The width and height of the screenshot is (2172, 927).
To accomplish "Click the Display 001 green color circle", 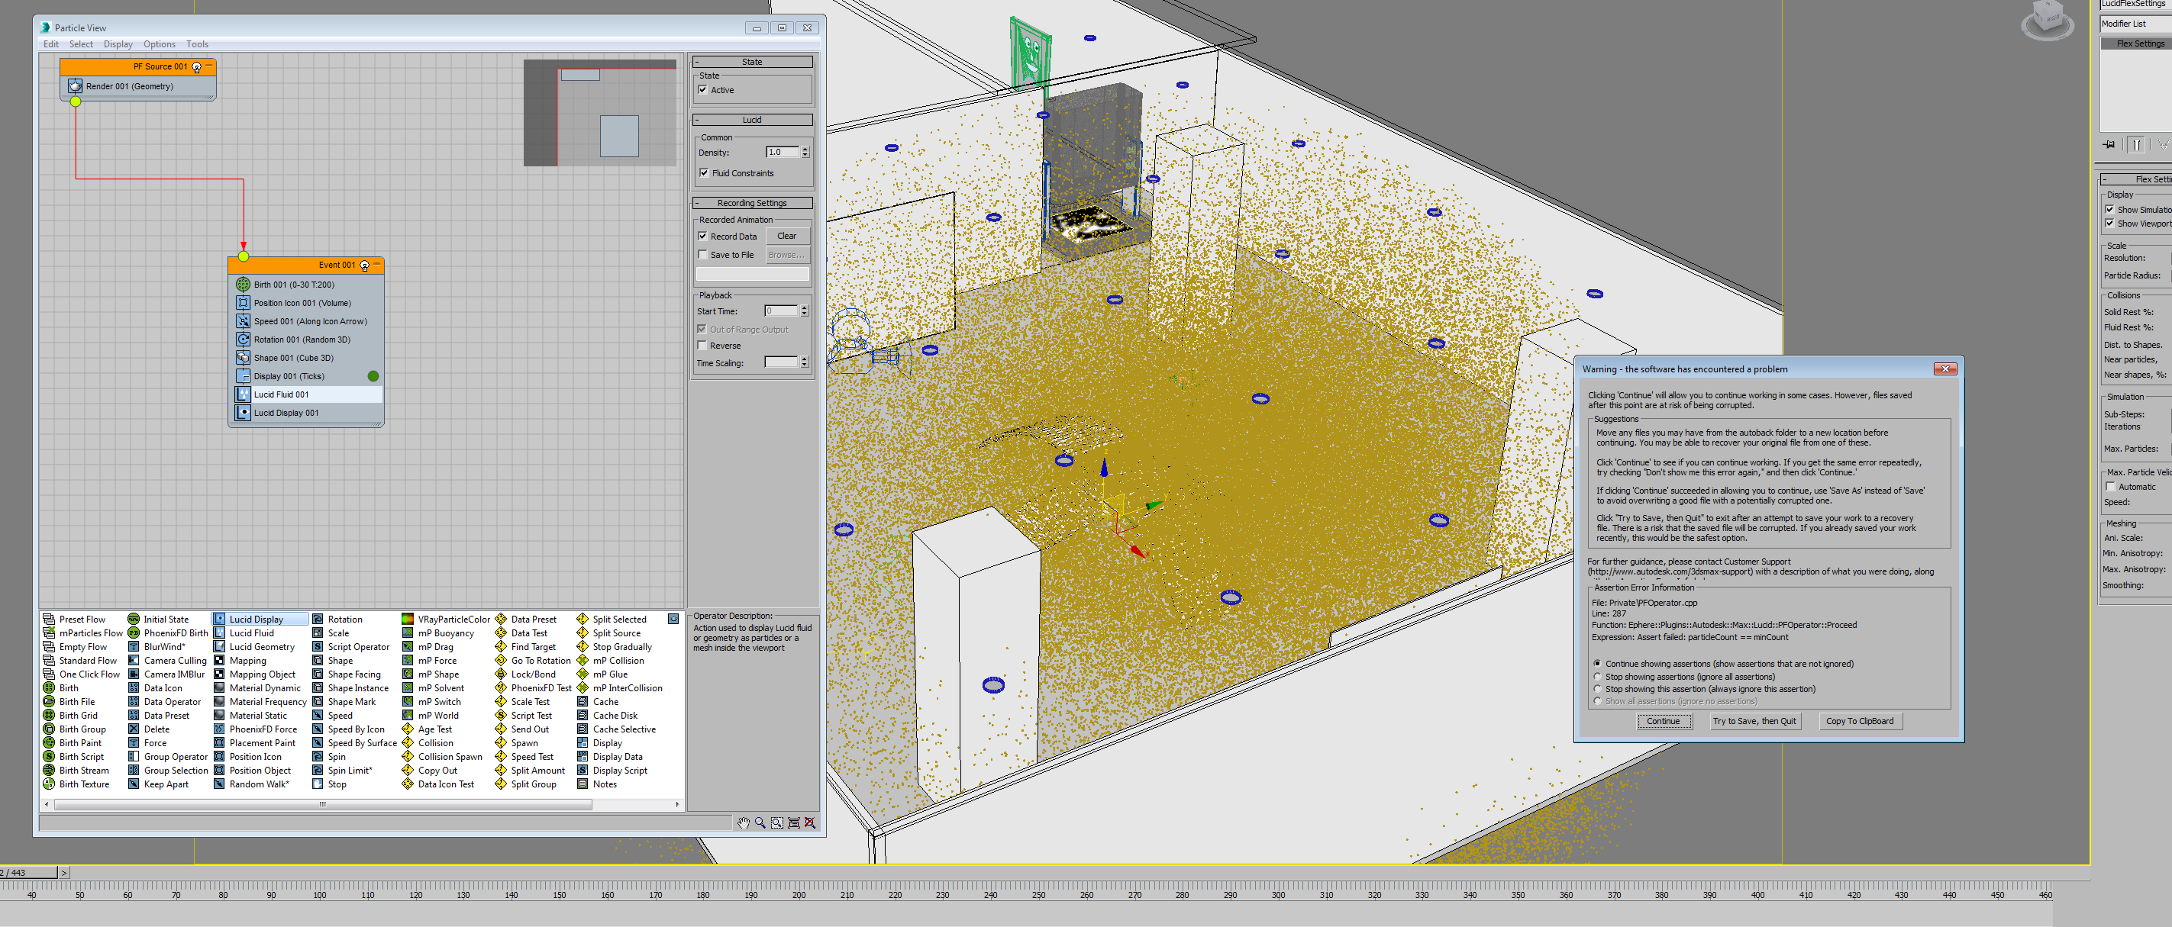I will [x=373, y=376].
